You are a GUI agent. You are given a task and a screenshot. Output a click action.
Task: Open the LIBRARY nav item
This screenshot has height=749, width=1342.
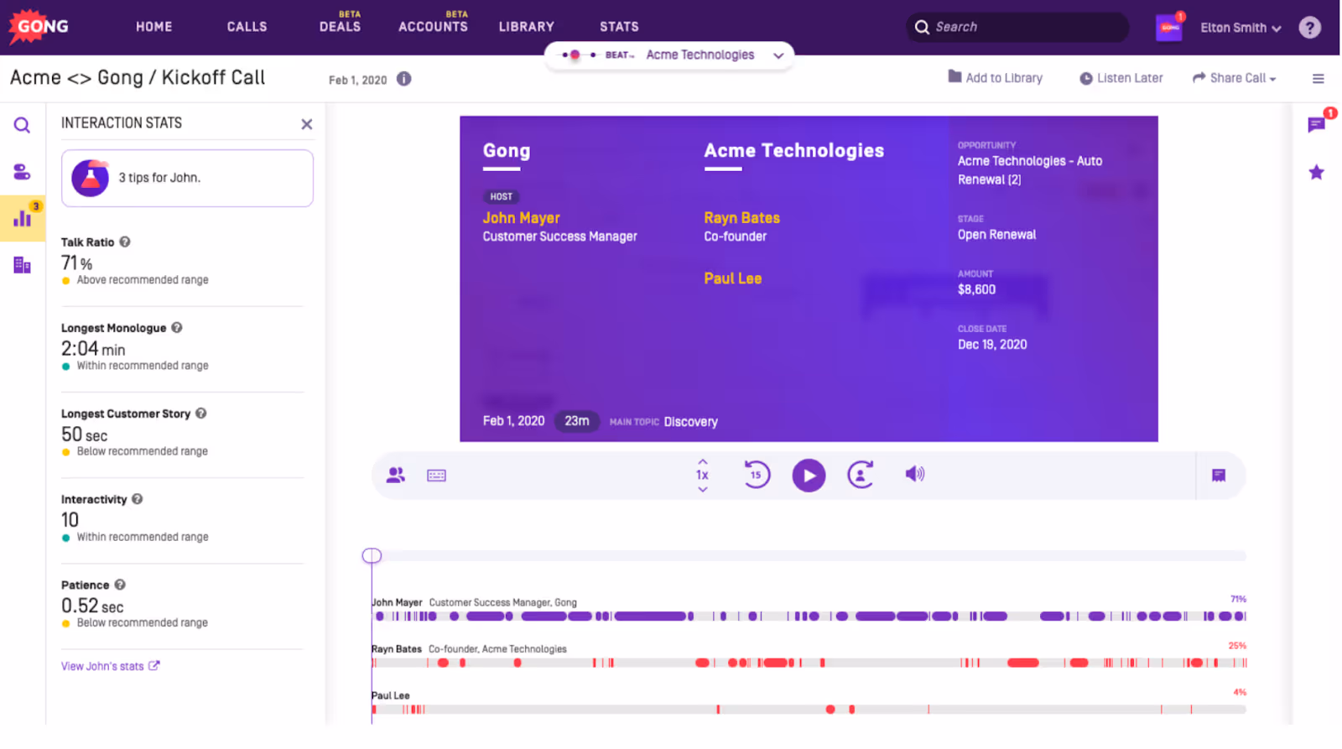pyautogui.click(x=526, y=27)
